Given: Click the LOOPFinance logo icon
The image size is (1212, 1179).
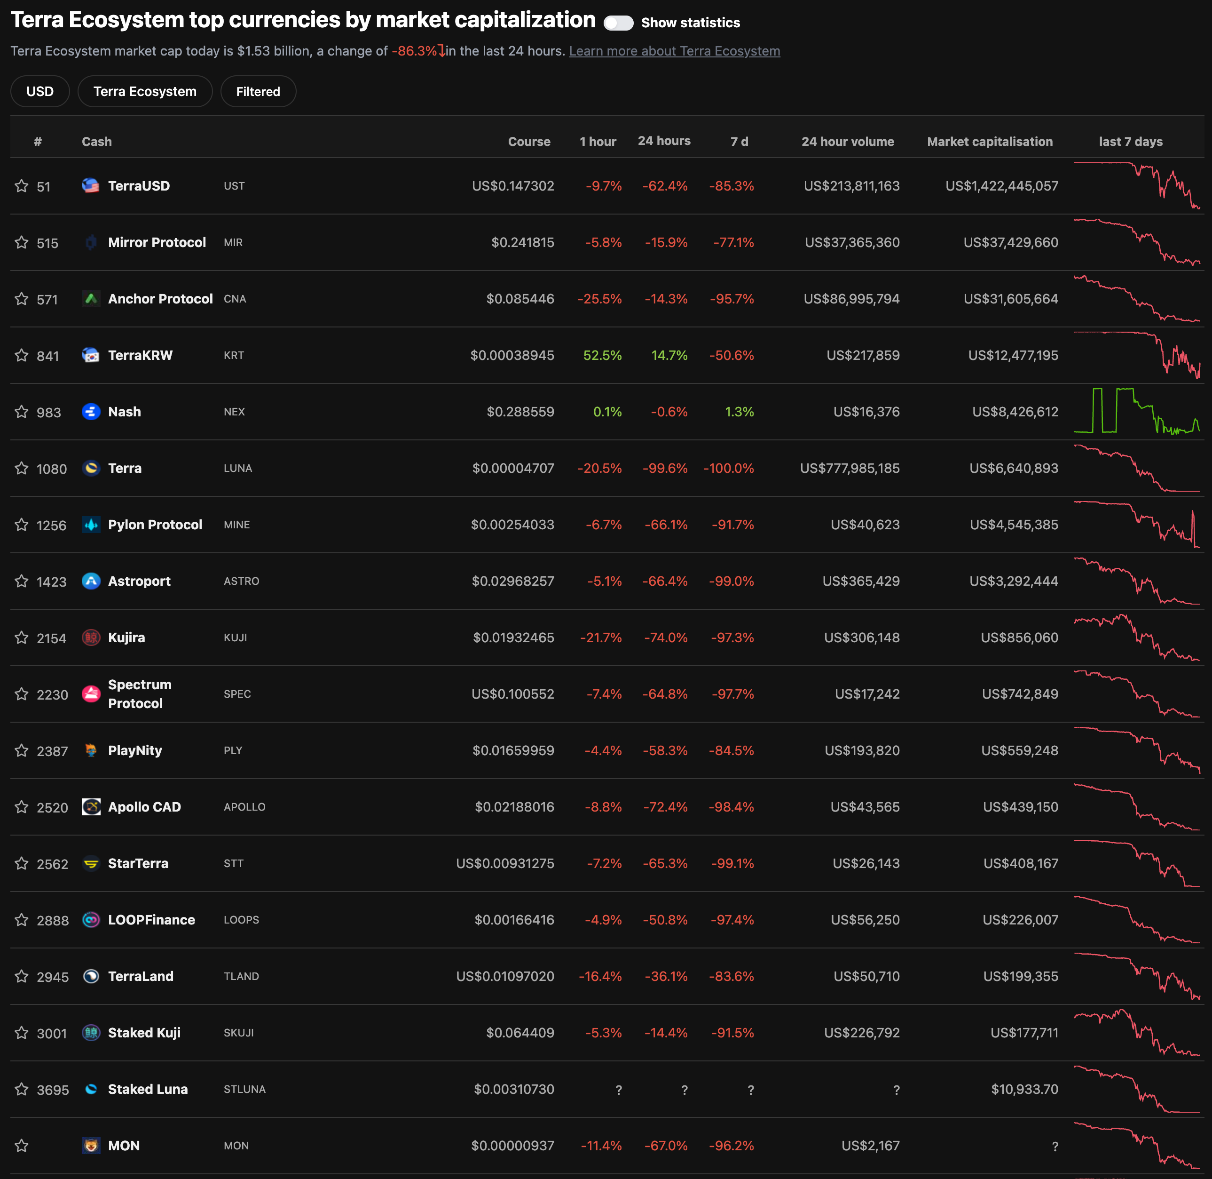Looking at the screenshot, I should click(91, 920).
